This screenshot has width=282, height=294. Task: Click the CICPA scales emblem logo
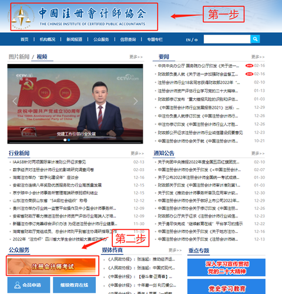[21, 17]
